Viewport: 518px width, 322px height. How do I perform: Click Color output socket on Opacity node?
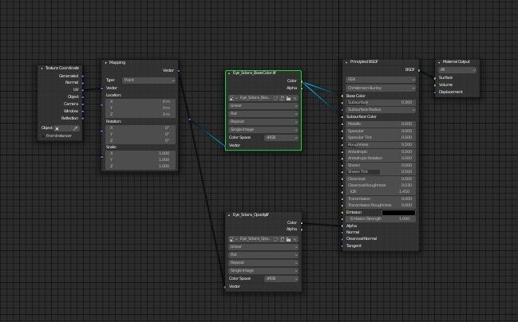click(x=302, y=222)
